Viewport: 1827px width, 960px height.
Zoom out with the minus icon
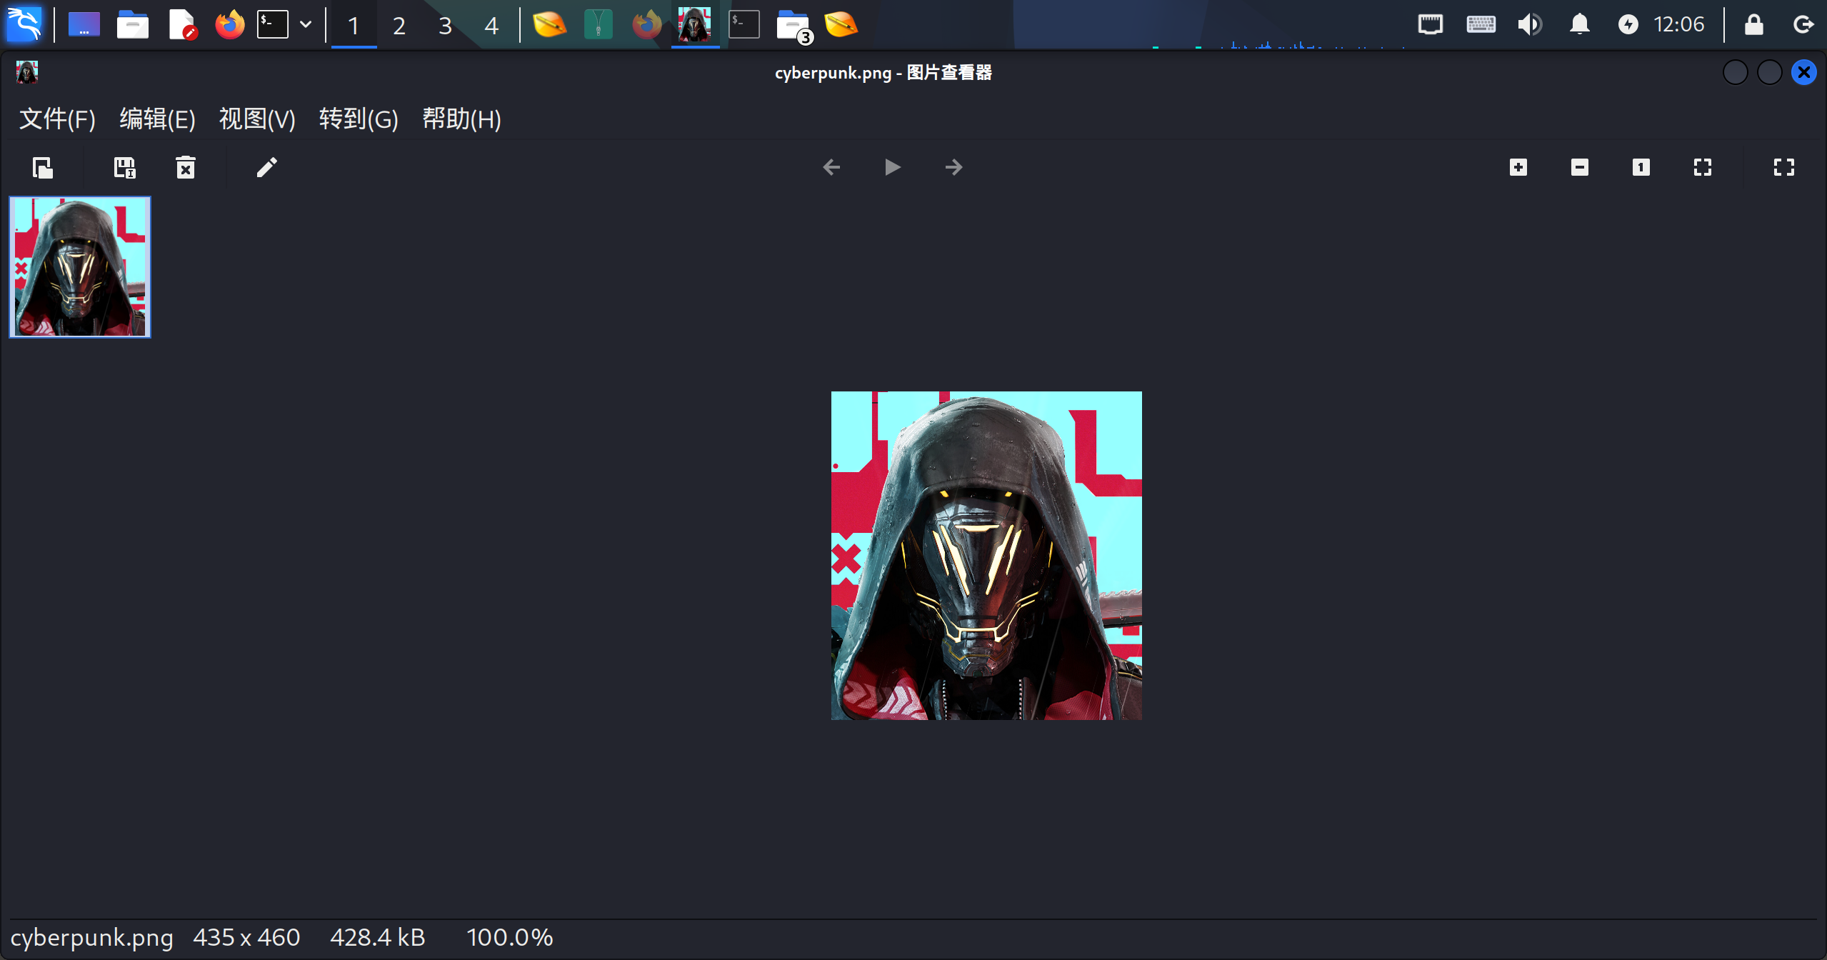tap(1580, 168)
